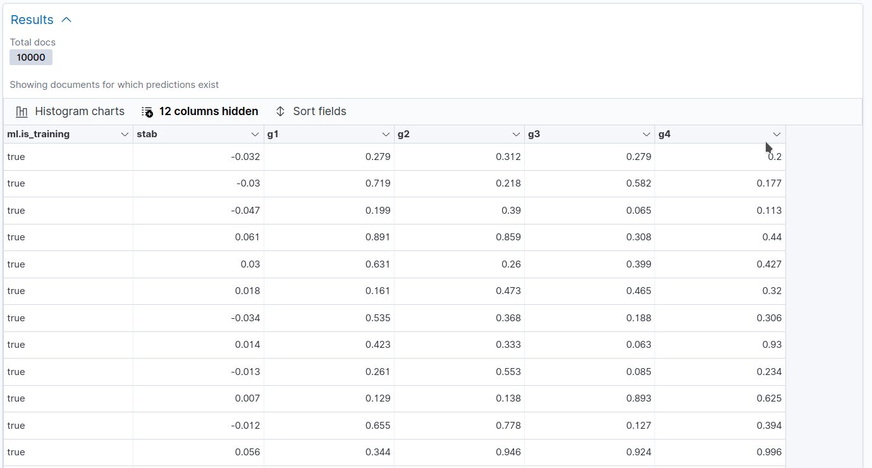Open g3 column header menu
The image size is (872, 468).
point(646,134)
